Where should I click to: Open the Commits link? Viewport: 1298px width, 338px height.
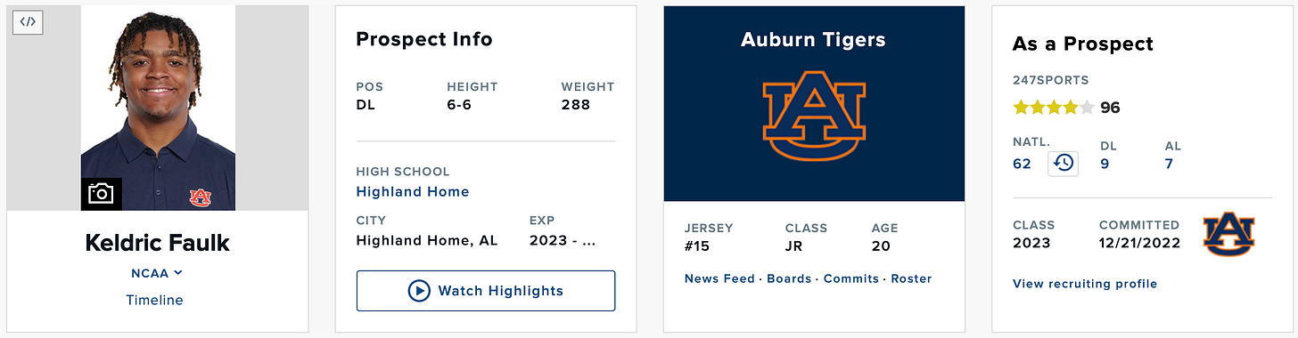851,278
